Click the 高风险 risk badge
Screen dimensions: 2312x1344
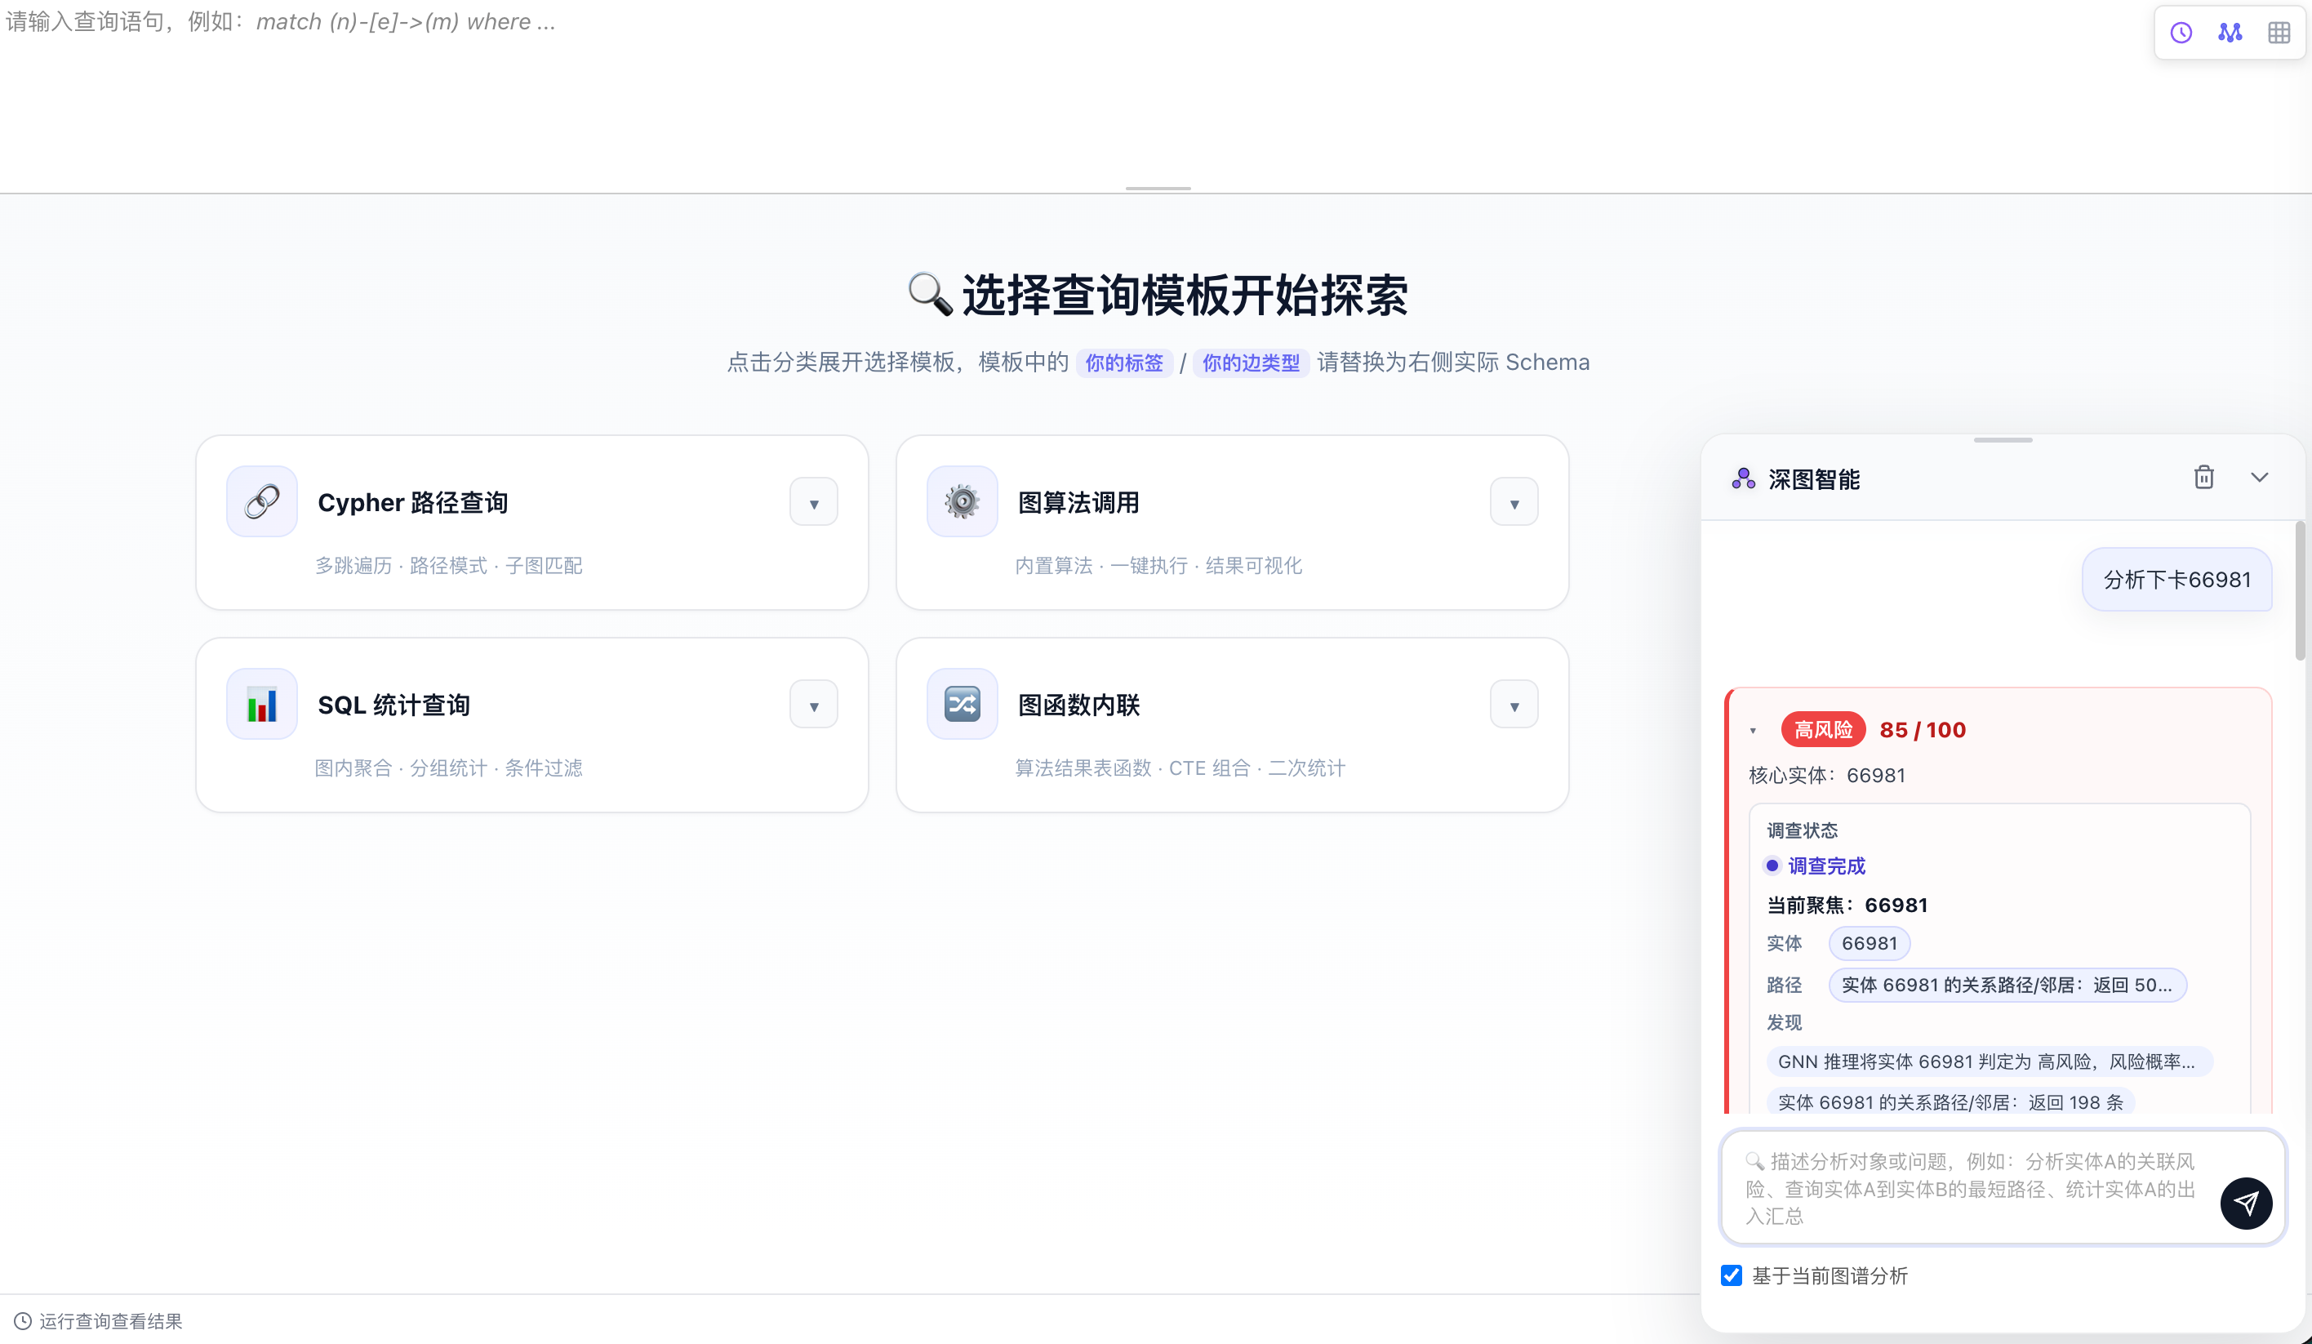[1823, 729]
